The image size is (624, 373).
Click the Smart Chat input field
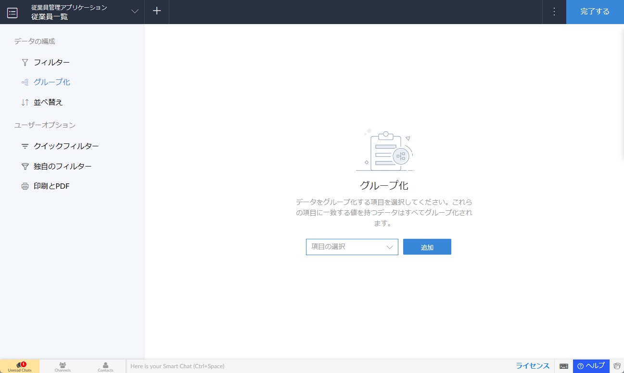(318, 366)
